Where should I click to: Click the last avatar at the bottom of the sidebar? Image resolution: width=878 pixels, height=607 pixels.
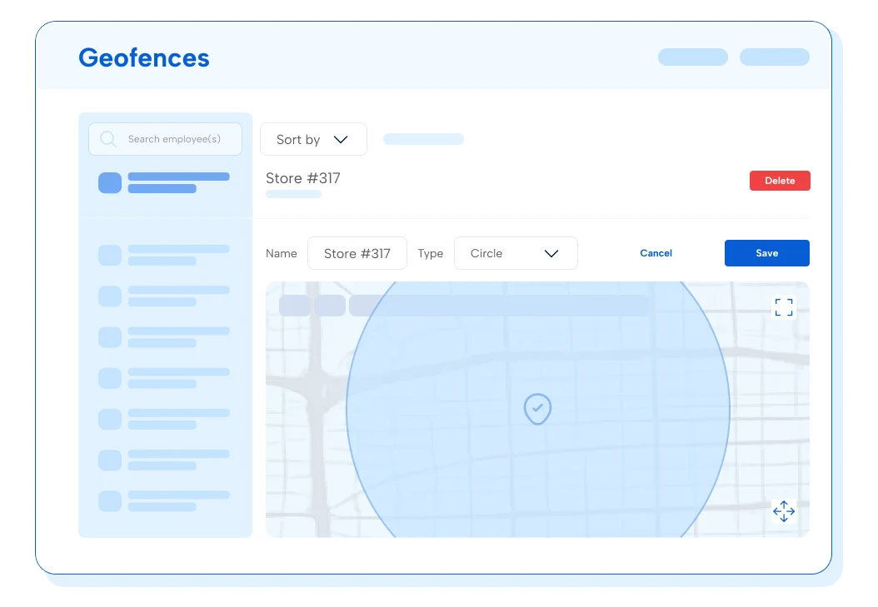coord(109,500)
